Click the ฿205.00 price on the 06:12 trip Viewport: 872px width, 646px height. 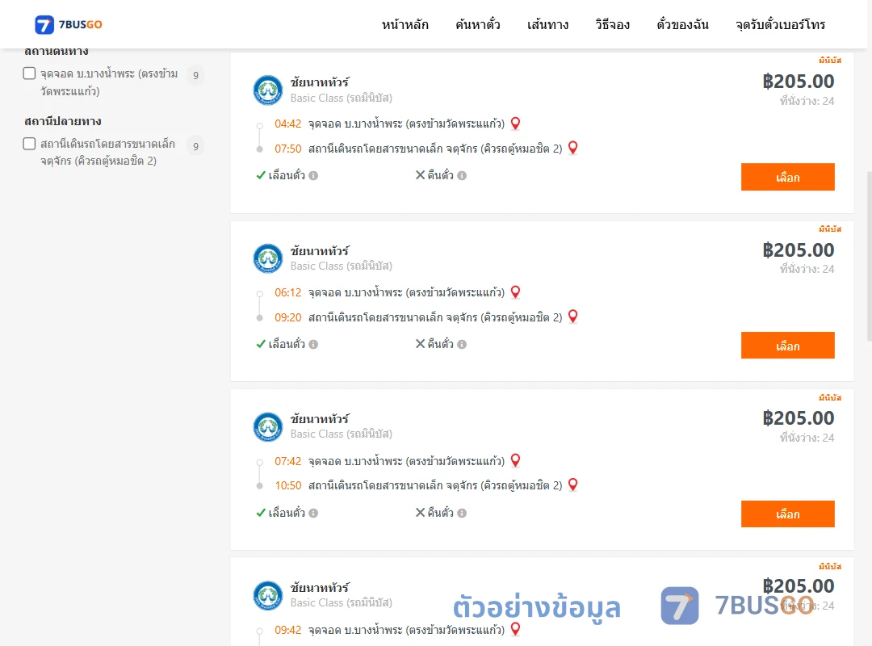point(798,250)
